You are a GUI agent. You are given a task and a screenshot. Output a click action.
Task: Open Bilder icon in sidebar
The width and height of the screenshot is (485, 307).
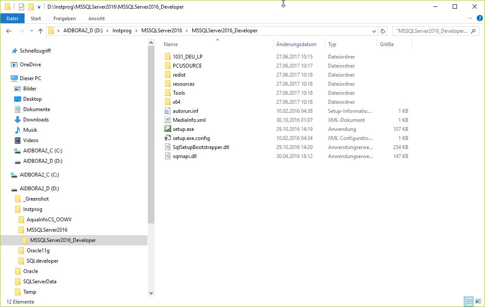click(18, 89)
